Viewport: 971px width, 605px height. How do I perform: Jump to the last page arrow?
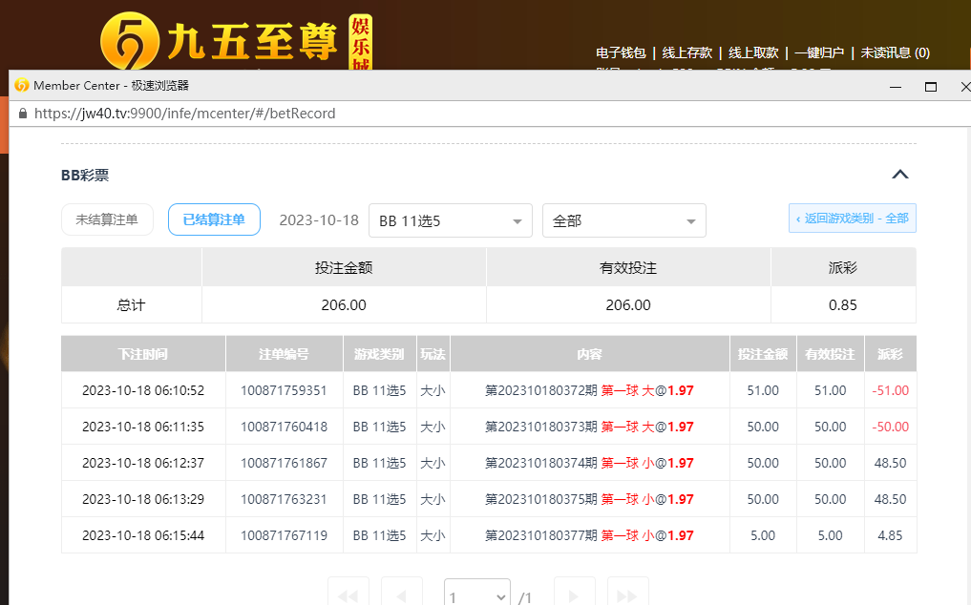click(x=627, y=595)
